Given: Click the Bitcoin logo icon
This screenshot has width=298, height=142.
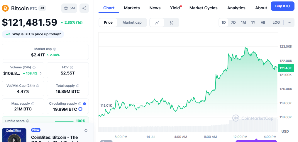Looking at the screenshot, I should pyautogui.click(x=5, y=8).
